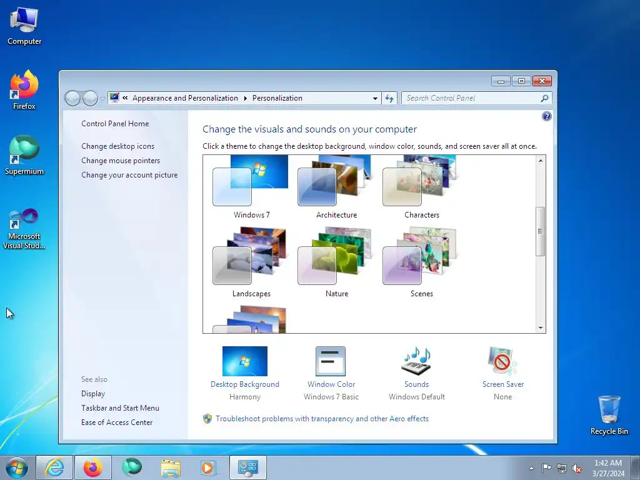Screen dimensions: 640x480
Task: Open Change mouse pointers link
Action: (x=121, y=161)
